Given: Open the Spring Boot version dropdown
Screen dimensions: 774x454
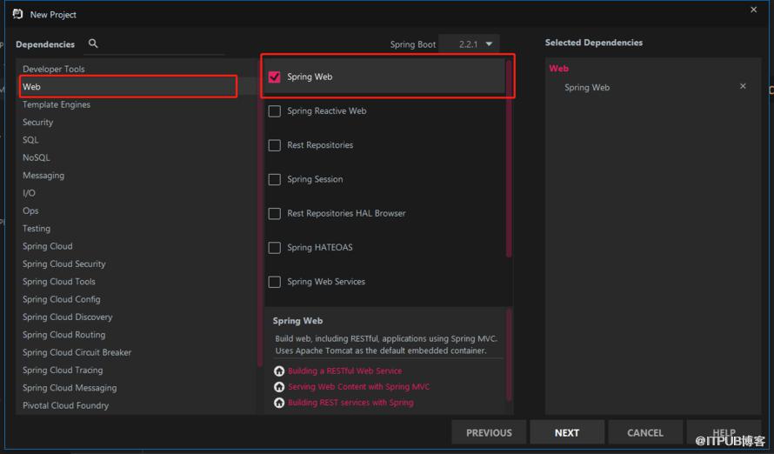Looking at the screenshot, I should 469,43.
